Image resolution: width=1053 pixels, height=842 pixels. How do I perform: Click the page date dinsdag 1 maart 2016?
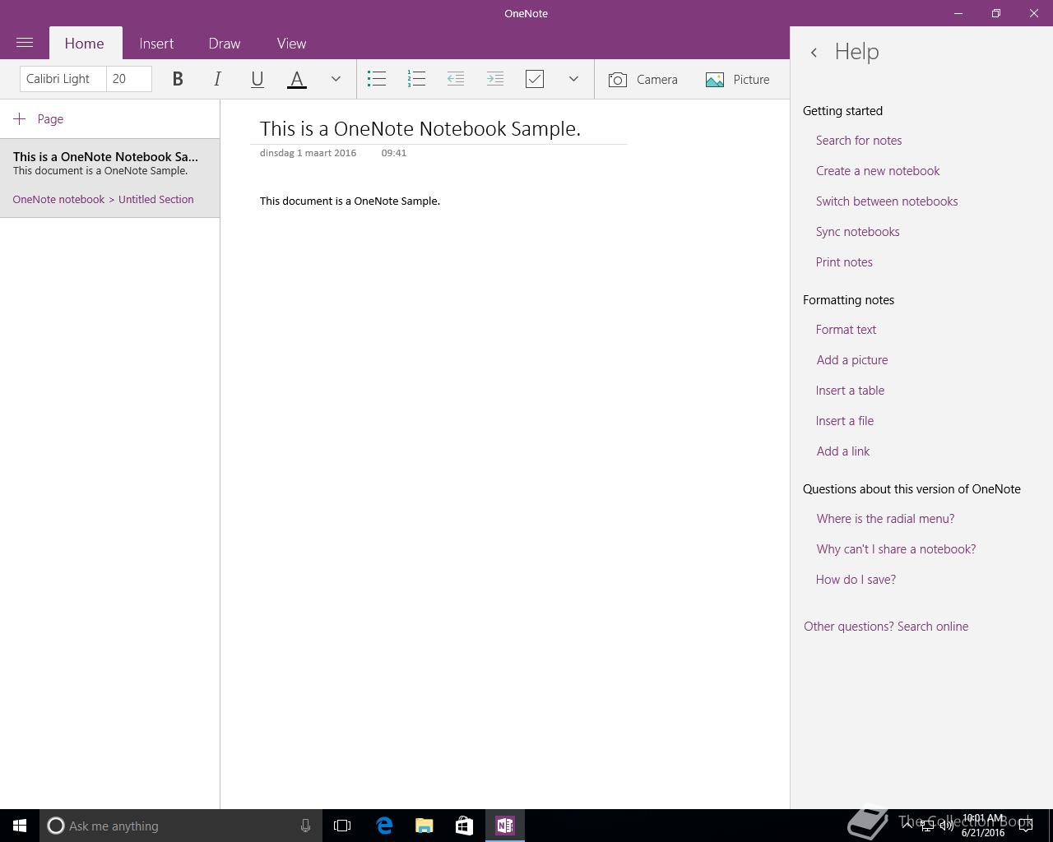pos(308,153)
